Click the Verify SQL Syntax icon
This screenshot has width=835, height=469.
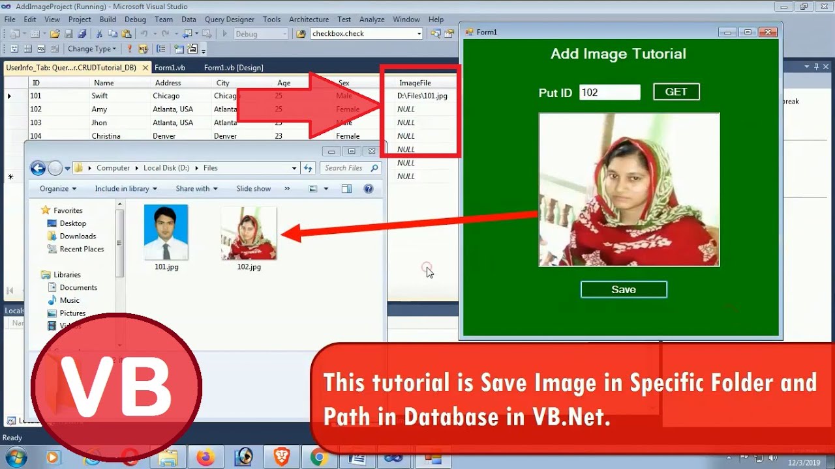point(143,49)
